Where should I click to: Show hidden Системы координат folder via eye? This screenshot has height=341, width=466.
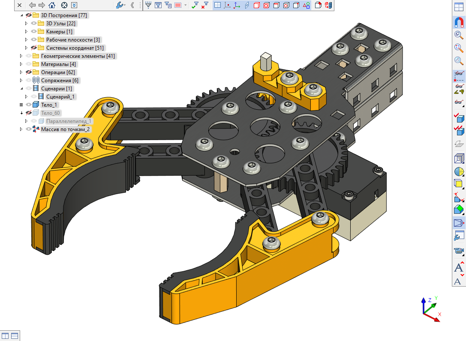point(34,48)
